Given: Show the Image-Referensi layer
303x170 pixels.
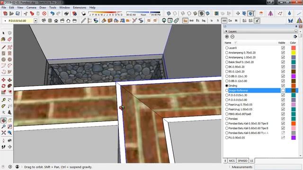Looking at the screenshot, I should click(x=283, y=90).
